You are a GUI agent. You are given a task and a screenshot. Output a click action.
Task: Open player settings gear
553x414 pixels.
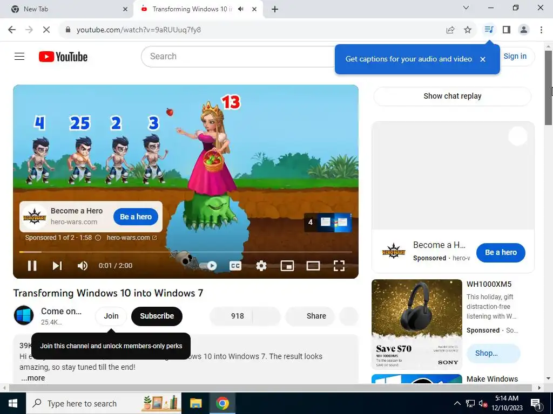[261, 266]
